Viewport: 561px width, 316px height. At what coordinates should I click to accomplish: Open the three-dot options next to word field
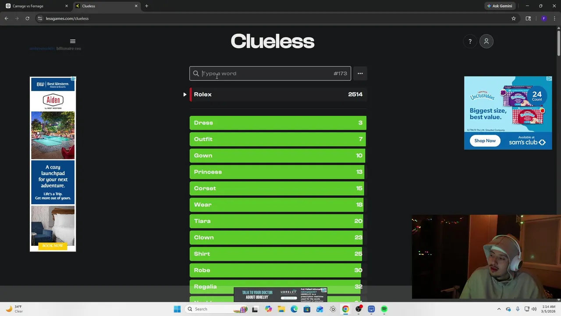coord(360,73)
